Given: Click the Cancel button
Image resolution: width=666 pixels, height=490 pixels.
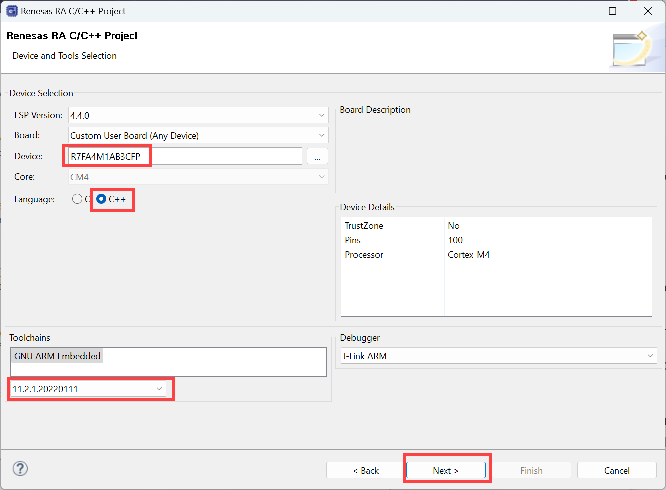Looking at the screenshot, I should pyautogui.click(x=617, y=470).
